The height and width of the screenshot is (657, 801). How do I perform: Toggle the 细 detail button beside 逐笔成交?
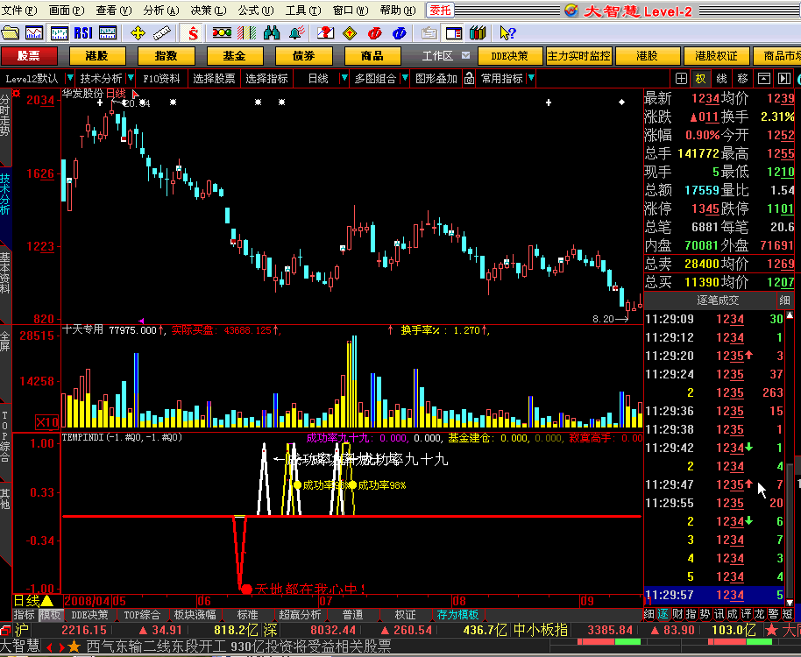784,300
